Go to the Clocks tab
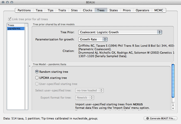Screen dimensions: 181x124 [88, 10]
